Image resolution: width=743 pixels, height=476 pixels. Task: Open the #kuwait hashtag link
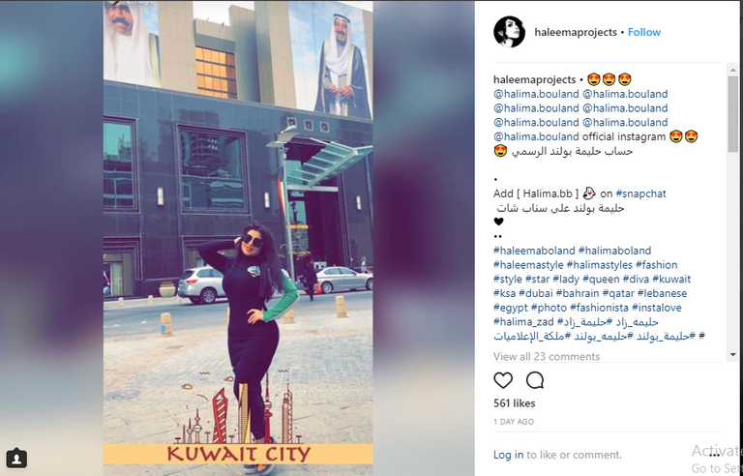[671, 279]
